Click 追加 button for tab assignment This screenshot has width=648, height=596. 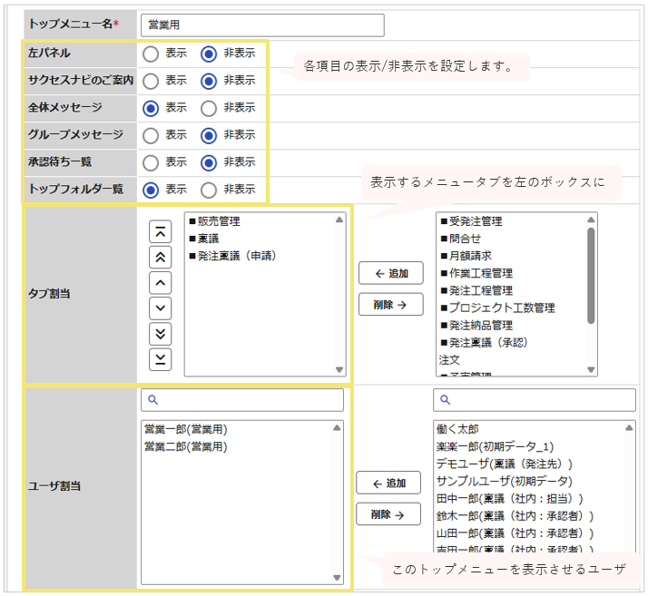click(391, 273)
